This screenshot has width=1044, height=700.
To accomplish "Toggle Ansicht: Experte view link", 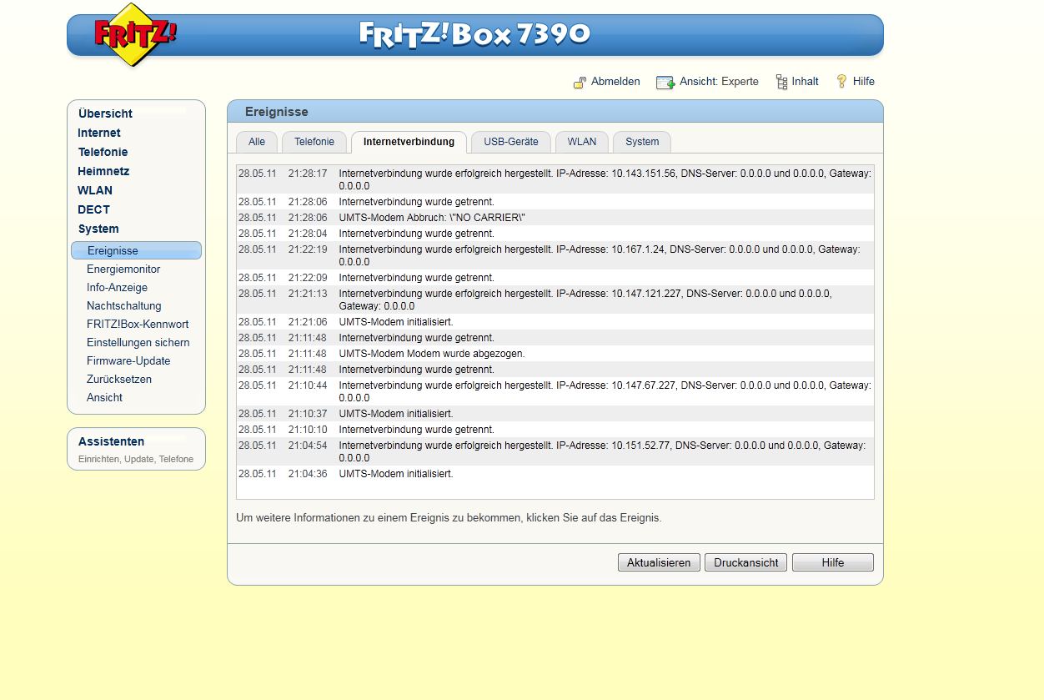I will (x=719, y=82).
